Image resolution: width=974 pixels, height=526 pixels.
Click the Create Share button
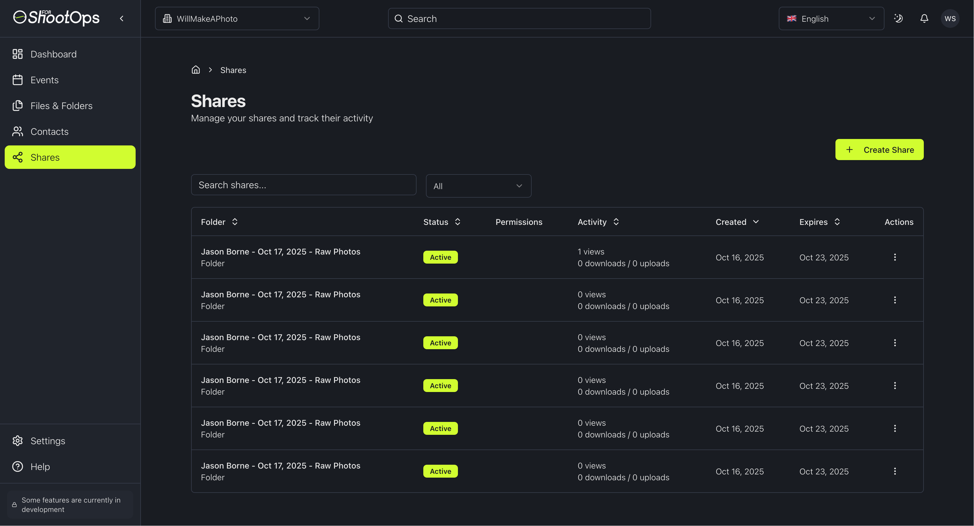[x=879, y=150]
